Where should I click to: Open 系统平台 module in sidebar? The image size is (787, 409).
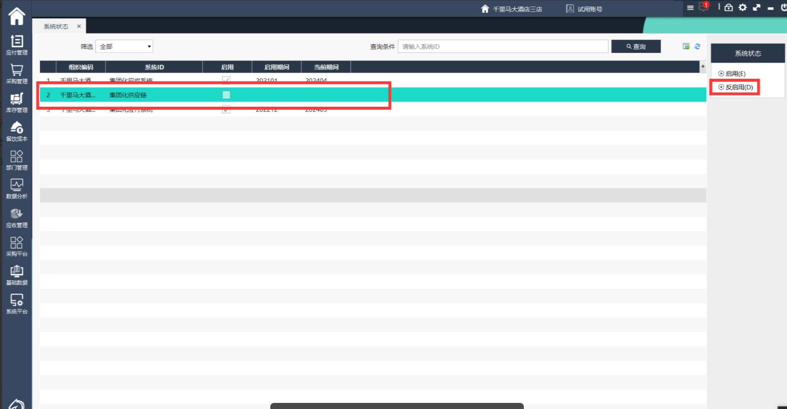pos(17,304)
